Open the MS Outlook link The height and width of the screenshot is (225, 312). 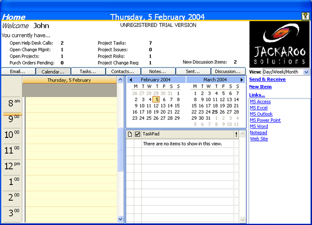pyautogui.click(x=261, y=114)
